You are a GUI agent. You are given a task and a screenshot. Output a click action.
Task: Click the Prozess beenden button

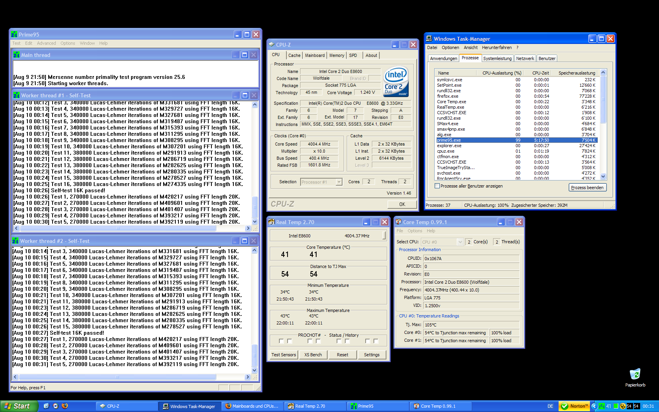click(587, 188)
